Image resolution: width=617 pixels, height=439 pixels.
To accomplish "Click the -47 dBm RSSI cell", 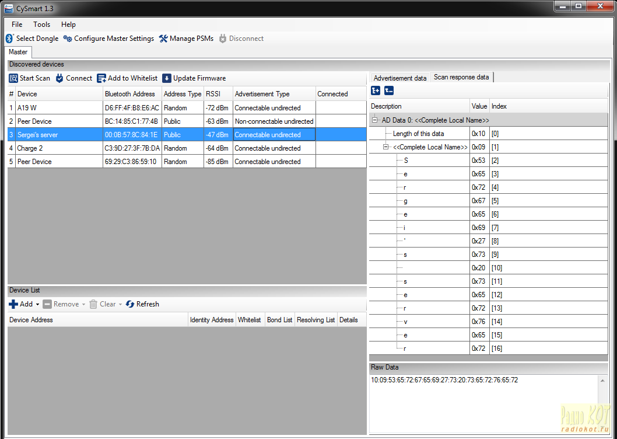I will [x=218, y=135].
